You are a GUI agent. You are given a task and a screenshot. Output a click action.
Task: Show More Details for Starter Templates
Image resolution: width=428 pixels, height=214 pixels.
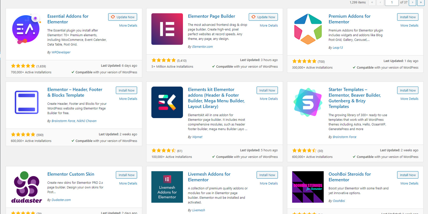click(x=409, y=99)
